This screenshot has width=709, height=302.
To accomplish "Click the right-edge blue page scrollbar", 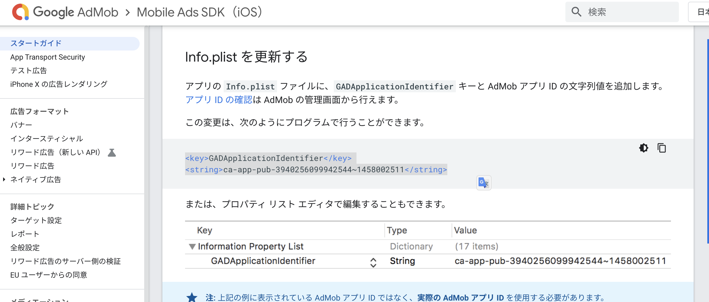I will (708, 141).
